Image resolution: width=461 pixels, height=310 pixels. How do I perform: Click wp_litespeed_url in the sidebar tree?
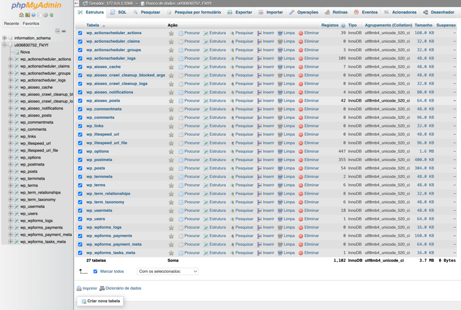(35, 144)
